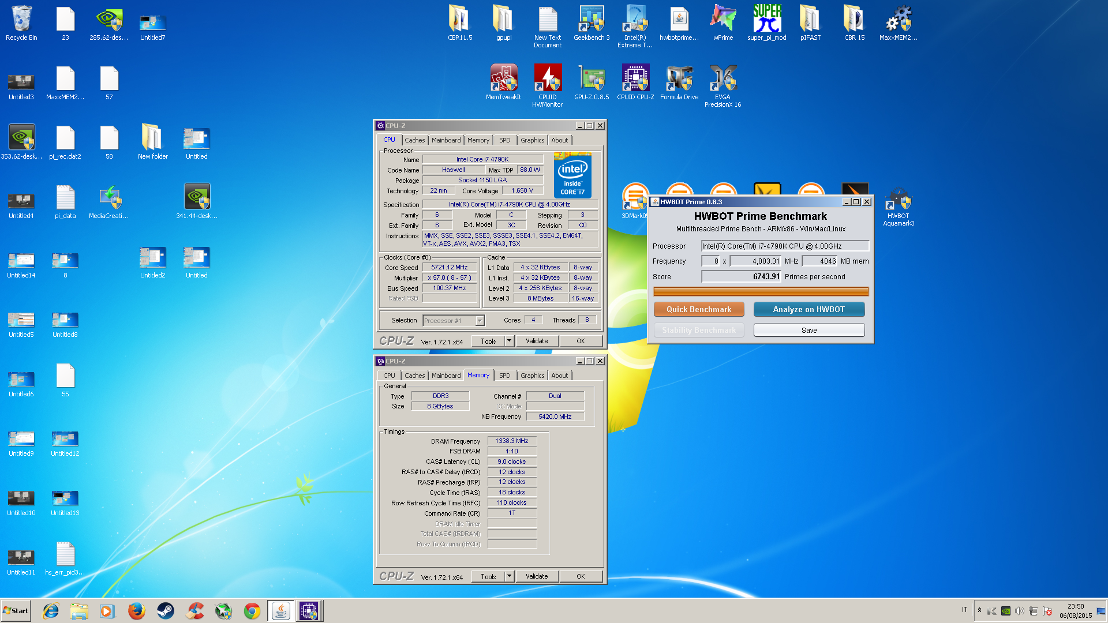Image resolution: width=1108 pixels, height=623 pixels.
Task: Click the Start button
Action: pos(16,611)
